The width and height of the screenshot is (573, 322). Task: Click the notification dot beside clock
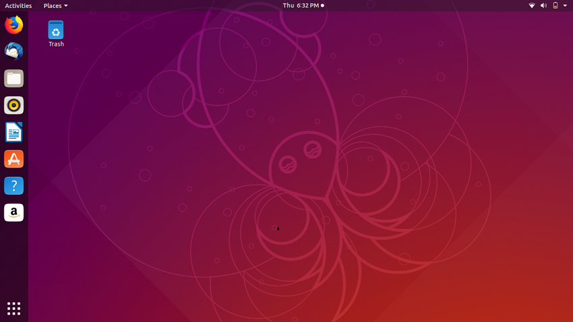[x=322, y=5]
